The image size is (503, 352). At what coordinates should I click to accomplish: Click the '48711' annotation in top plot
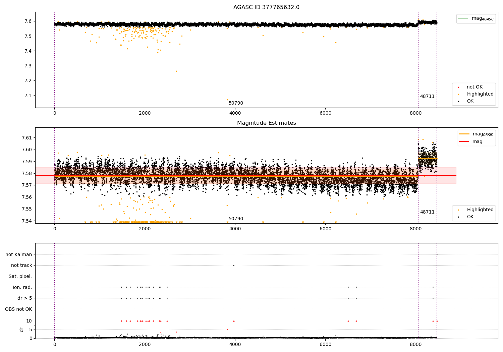(427, 97)
